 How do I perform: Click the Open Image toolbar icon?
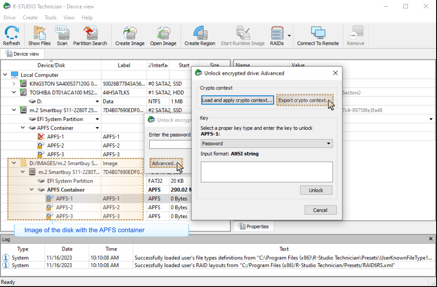point(163,35)
